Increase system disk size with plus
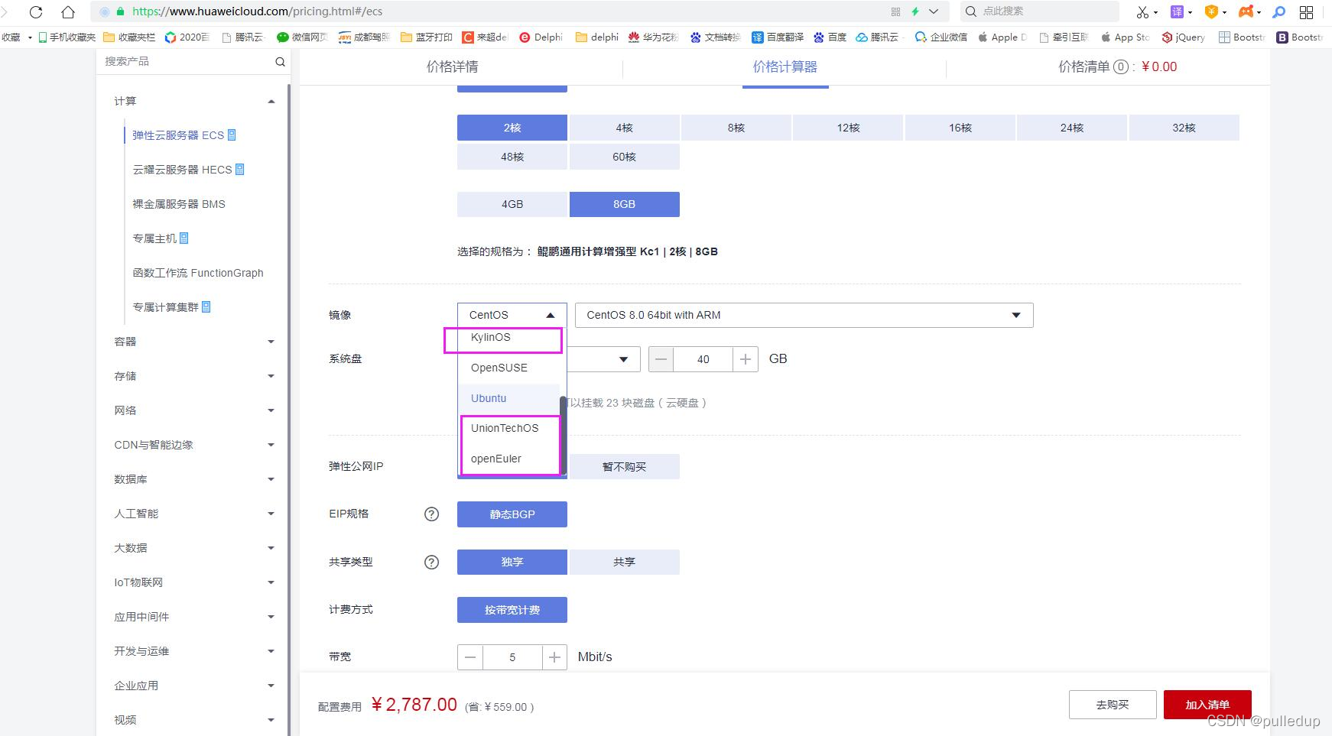This screenshot has width=1332, height=736. coord(746,359)
